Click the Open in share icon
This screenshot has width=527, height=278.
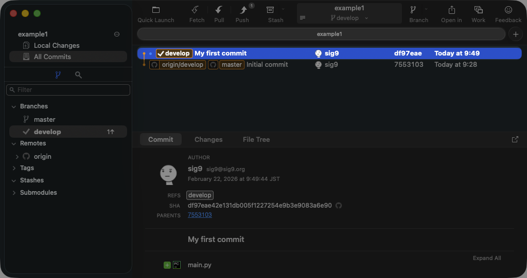coord(451,10)
